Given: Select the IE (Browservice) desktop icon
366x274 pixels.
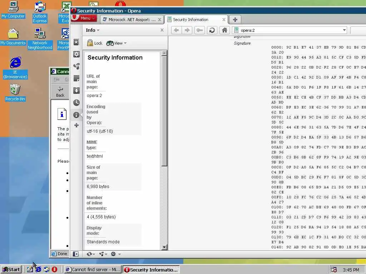Looking at the screenshot, I should tap(15, 68).
